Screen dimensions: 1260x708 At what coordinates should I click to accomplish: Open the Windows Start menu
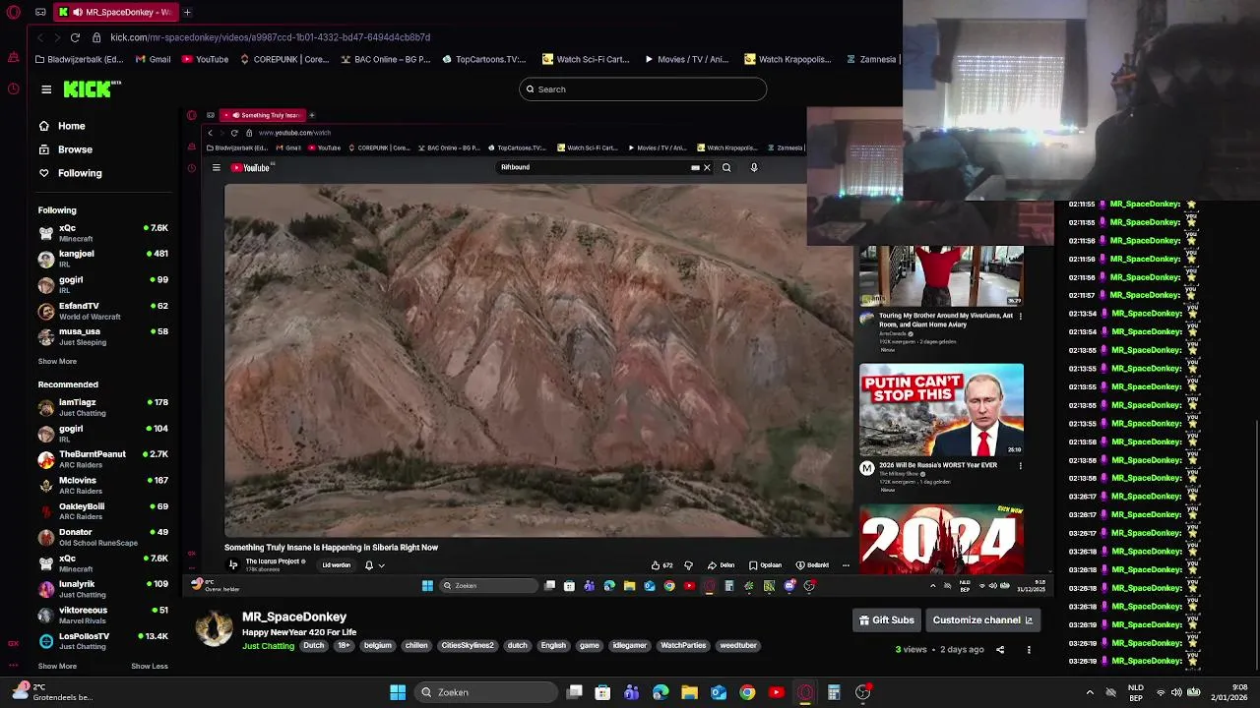(x=398, y=692)
